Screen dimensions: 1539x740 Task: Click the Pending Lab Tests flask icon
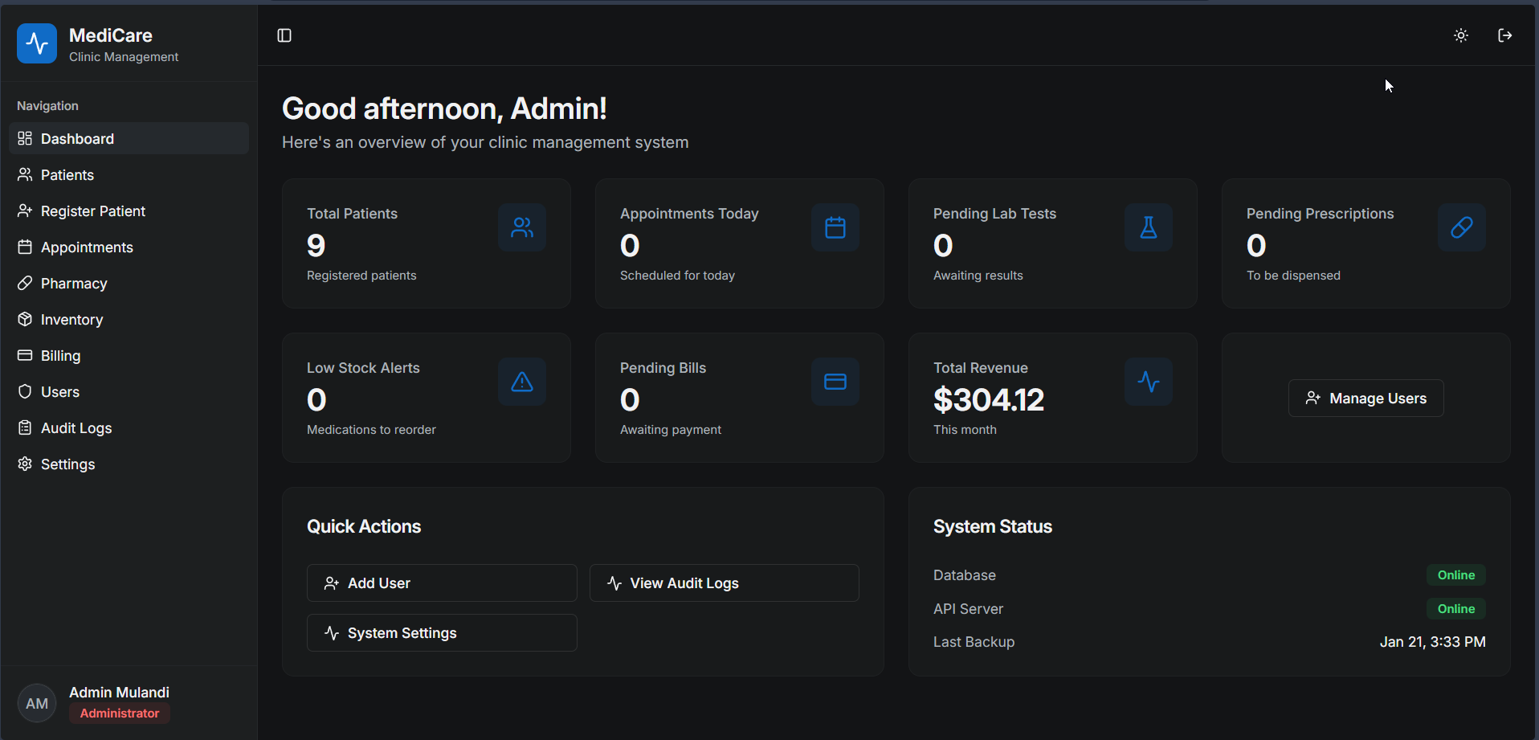1149,228
